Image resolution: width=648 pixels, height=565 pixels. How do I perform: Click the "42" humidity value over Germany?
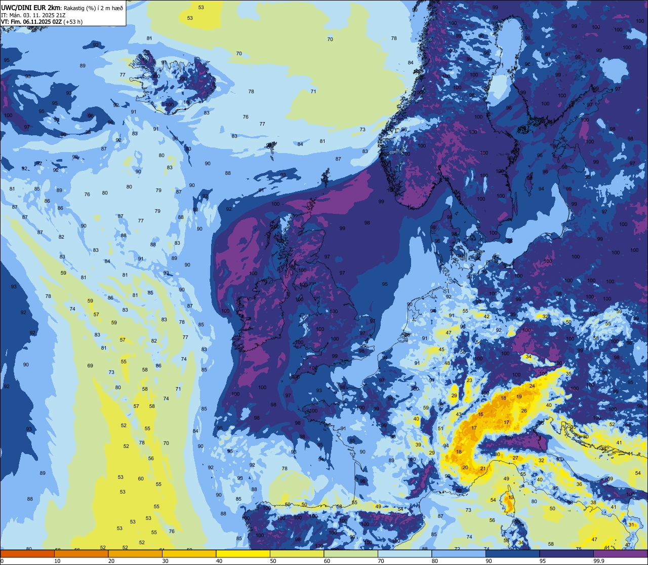click(487, 317)
